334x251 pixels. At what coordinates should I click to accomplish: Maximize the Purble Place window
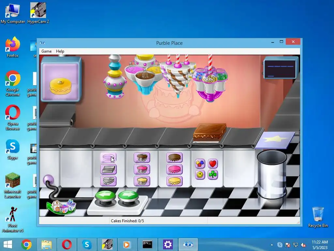click(281, 42)
